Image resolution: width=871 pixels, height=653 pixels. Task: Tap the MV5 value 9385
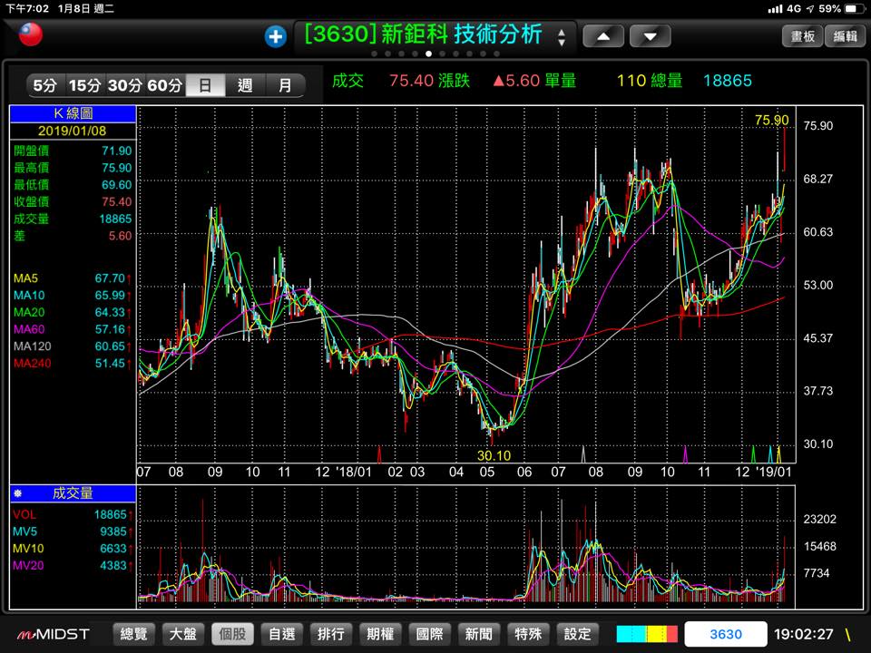click(x=113, y=531)
